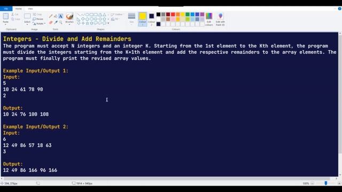Click the '100%' zoom level text
The width and height of the screenshot is (342, 192).
(306, 183)
